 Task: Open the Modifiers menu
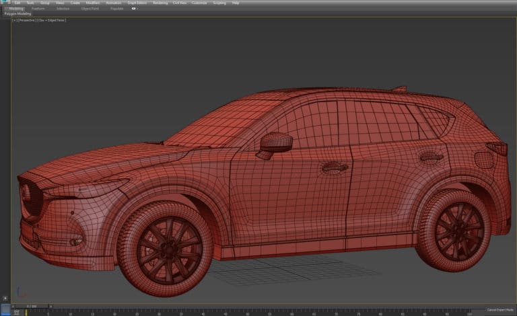(93, 3)
